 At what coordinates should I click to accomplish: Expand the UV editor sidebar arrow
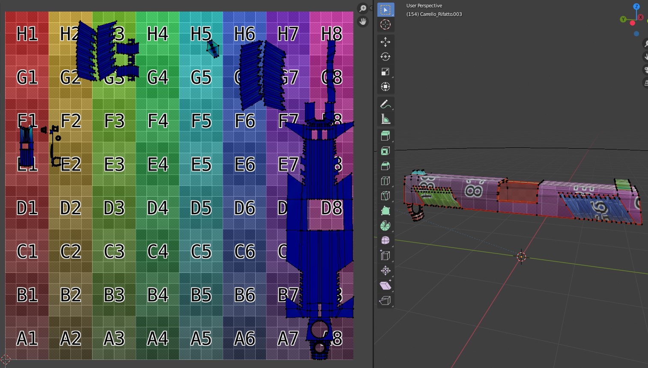pos(371,8)
